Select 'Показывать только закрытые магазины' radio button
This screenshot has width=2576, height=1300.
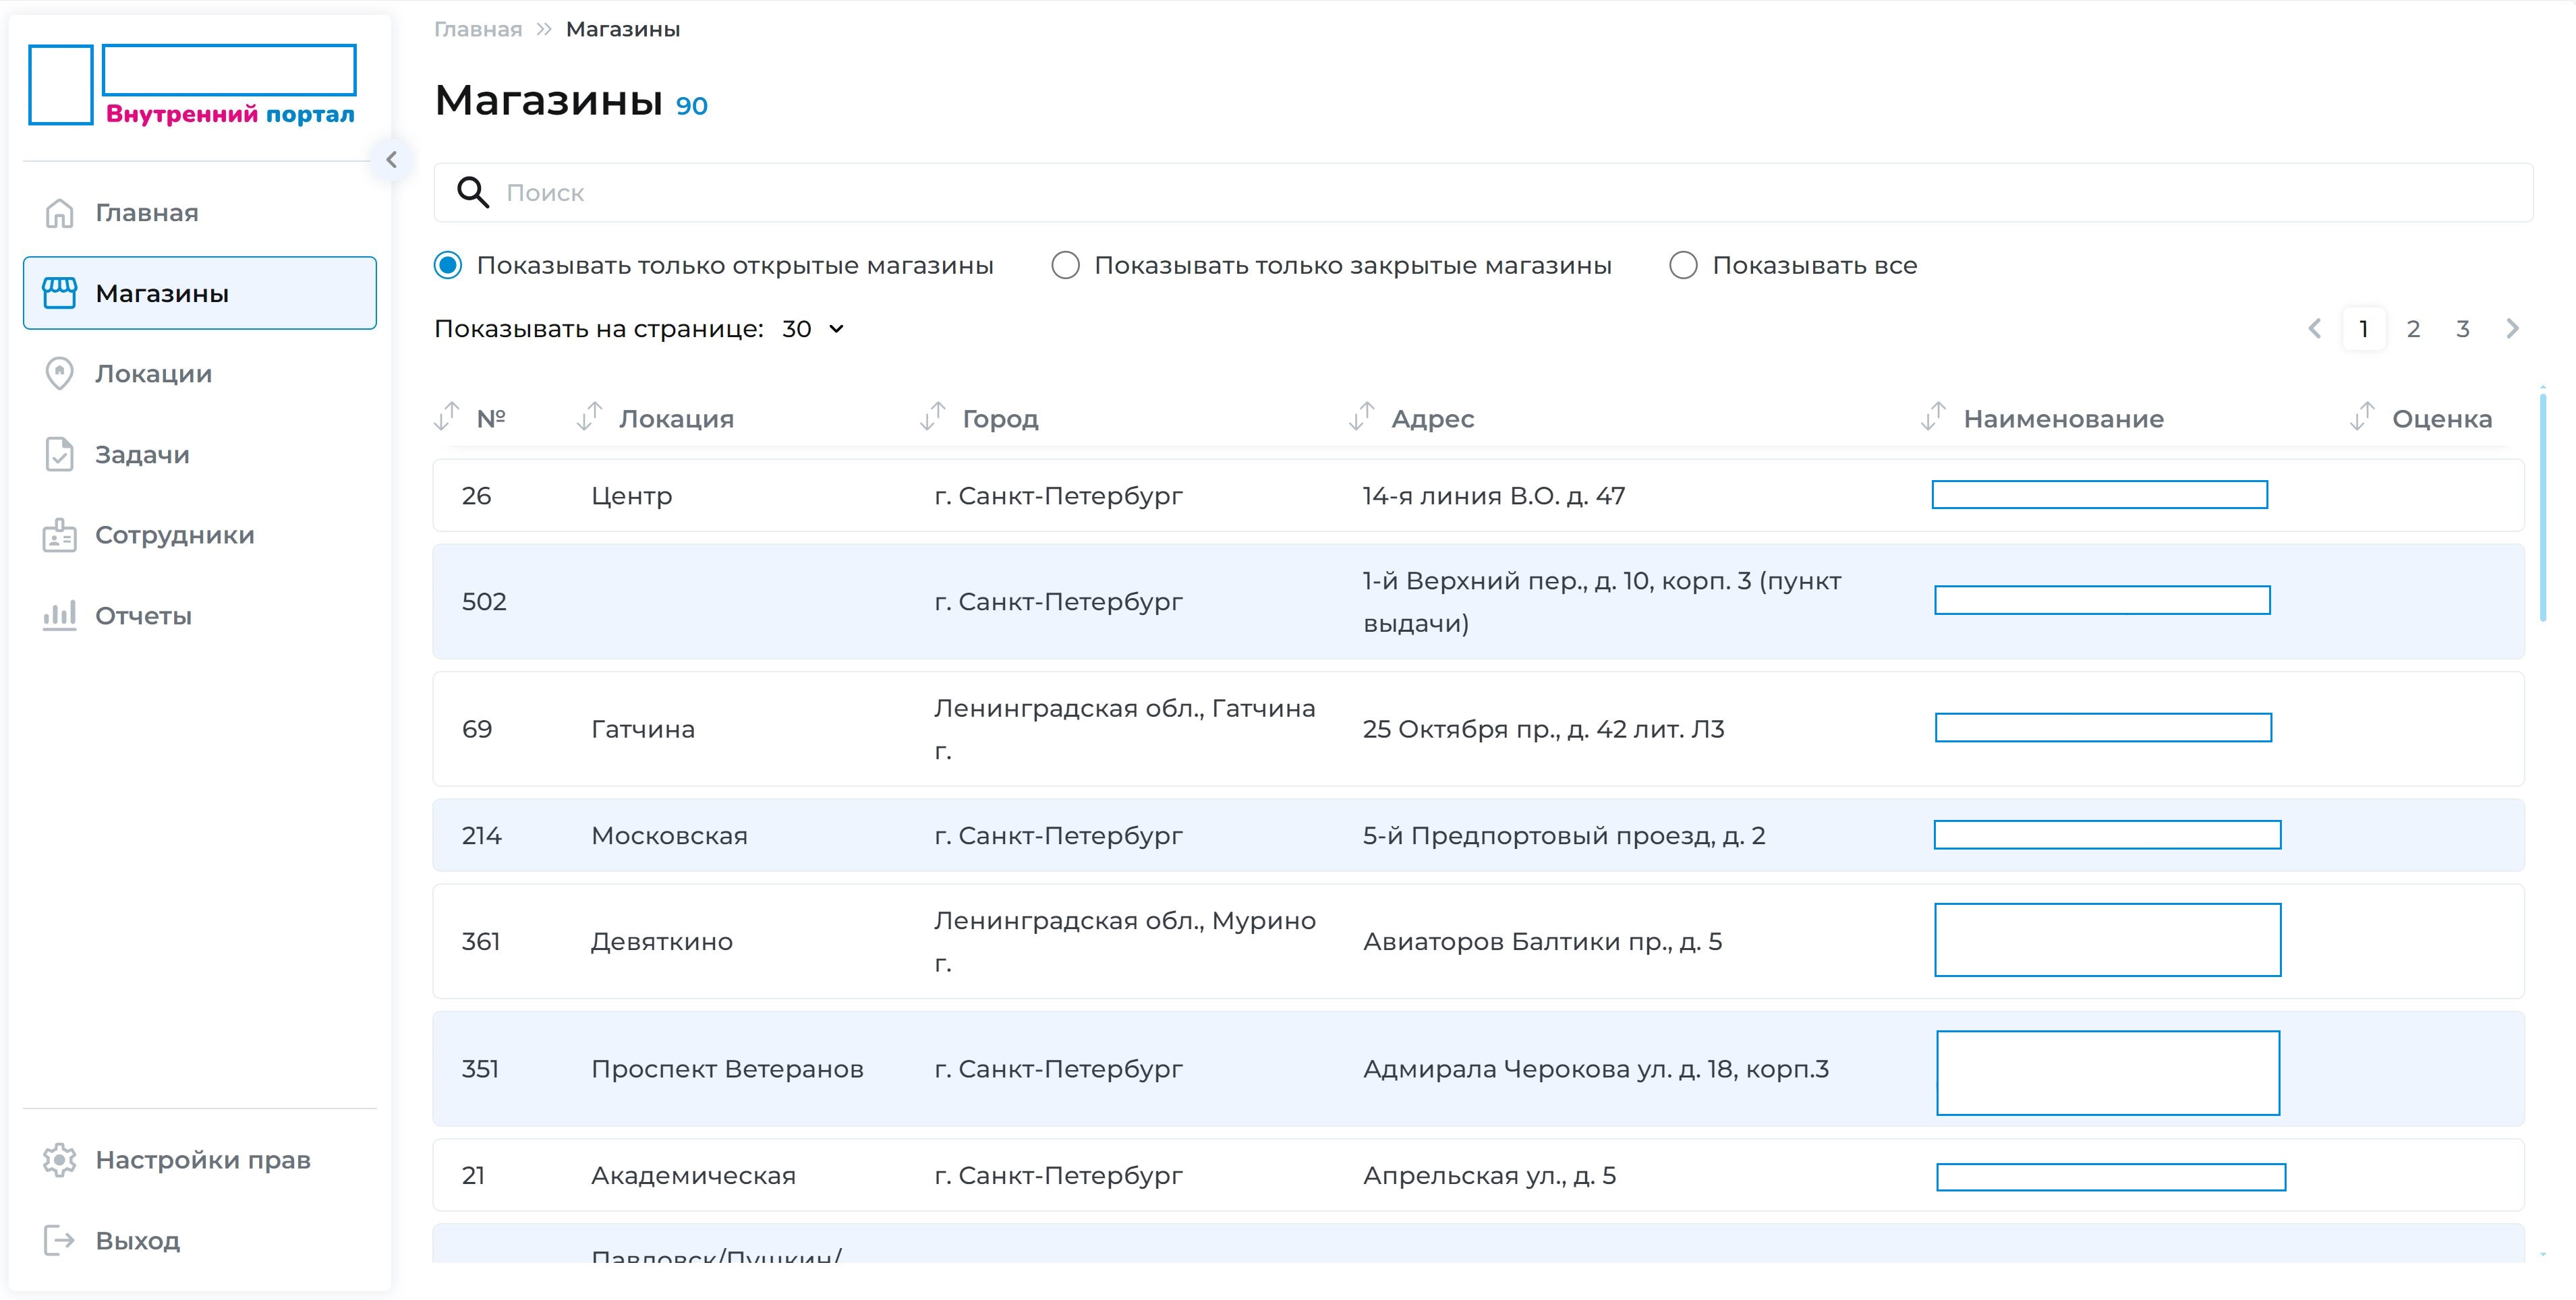1066,265
